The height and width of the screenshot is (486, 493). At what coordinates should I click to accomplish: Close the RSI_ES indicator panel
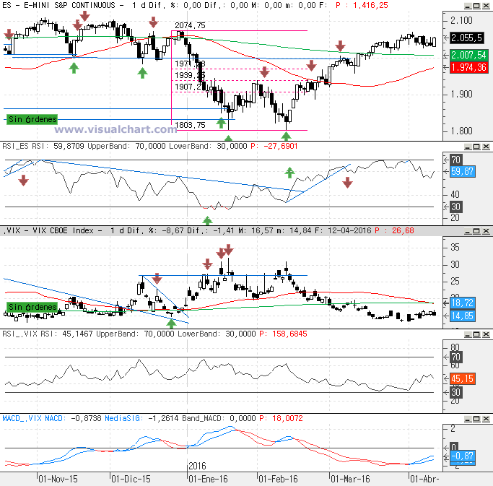486,147
